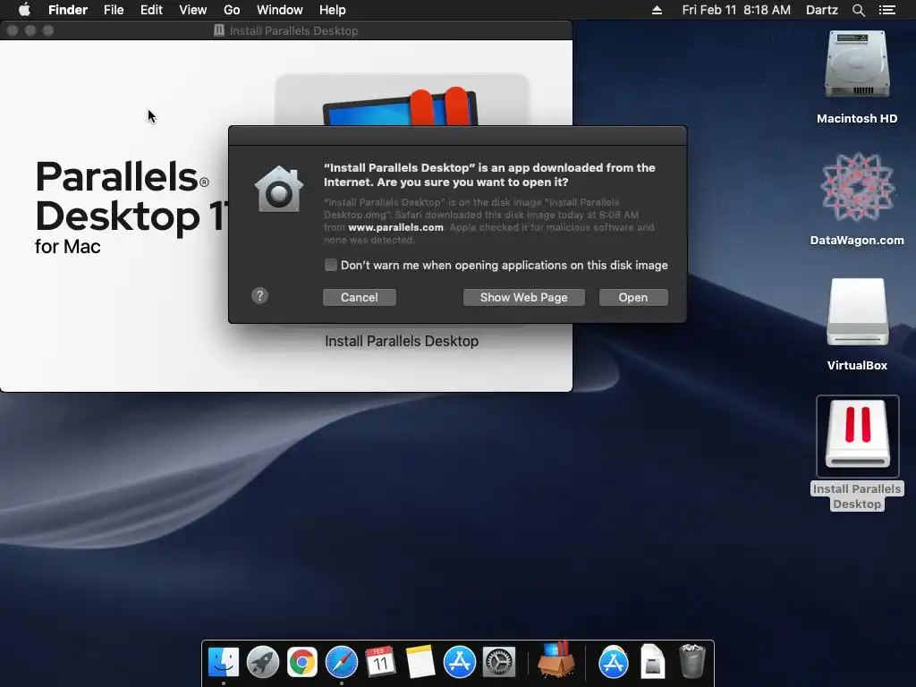The image size is (916, 687).
Task: Click Open to launch the installer
Action: pyautogui.click(x=633, y=297)
